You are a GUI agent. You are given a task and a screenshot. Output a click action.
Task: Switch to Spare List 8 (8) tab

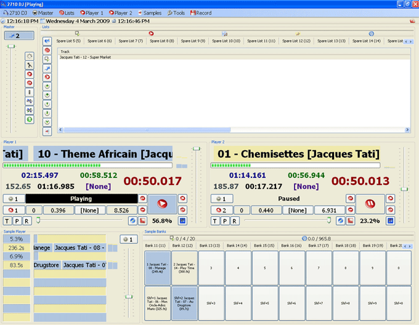tap(162, 41)
